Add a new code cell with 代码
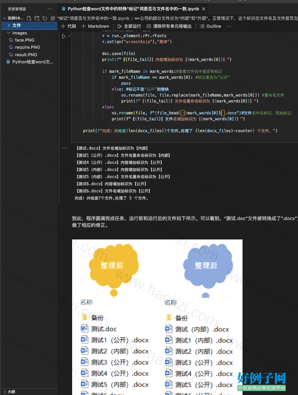 coord(69,26)
